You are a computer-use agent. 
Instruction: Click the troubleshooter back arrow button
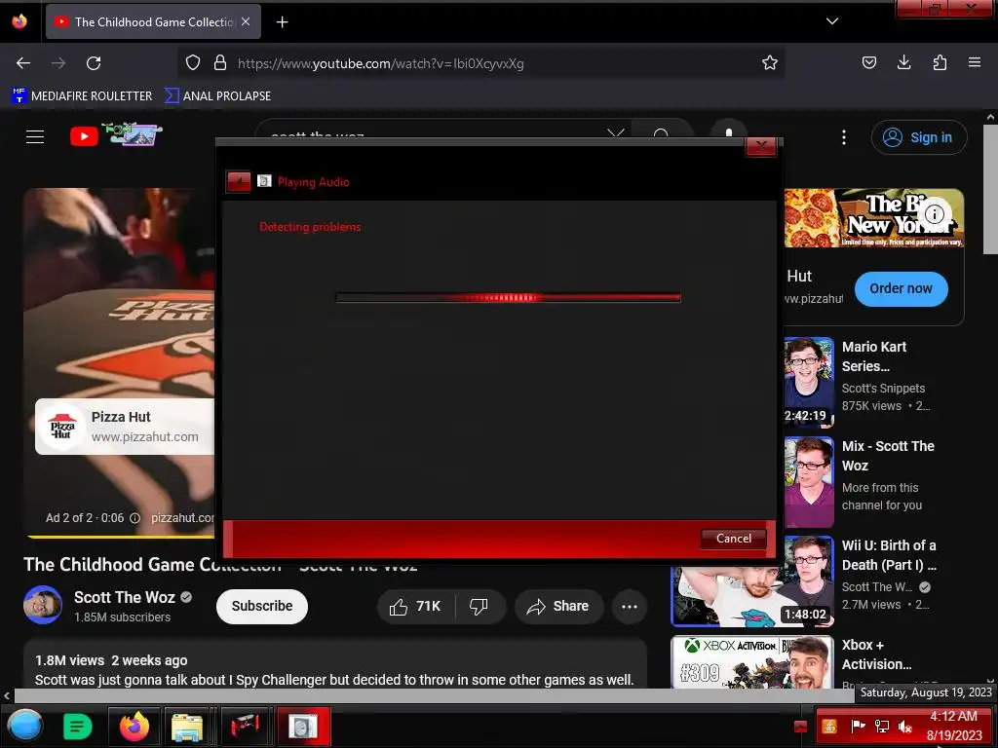tap(239, 182)
